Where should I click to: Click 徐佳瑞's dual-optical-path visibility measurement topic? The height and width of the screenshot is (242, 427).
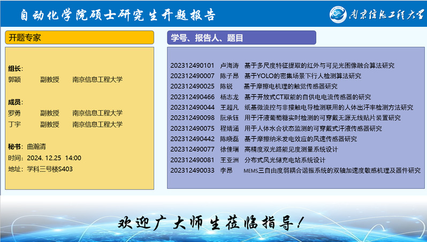(291, 149)
